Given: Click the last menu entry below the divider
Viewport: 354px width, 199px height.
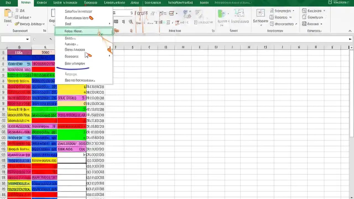Looking at the screenshot, I should click(x=80, y=80).
